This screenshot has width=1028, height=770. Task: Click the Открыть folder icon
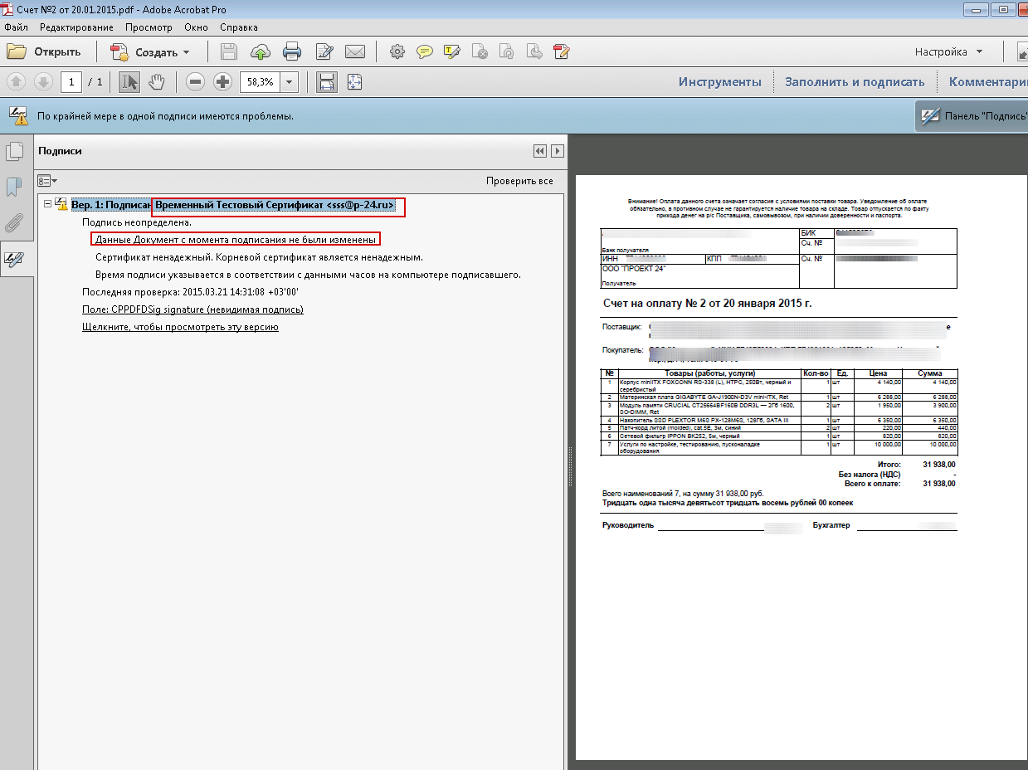[17, 51]
